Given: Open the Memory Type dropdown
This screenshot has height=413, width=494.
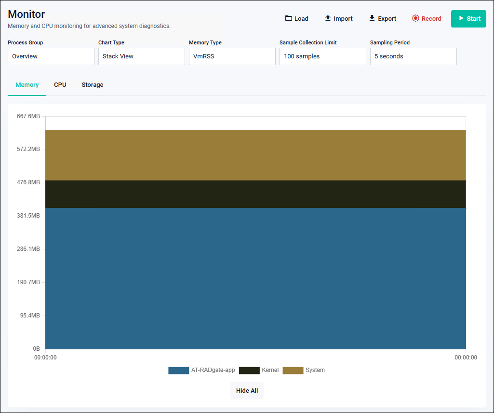Looking at the screenshot, I should 232,56.
